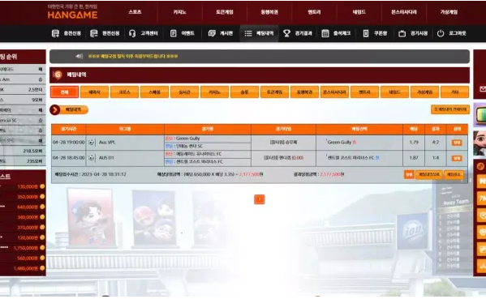
Task: Open 스포츠 in the top menu
Action: (135, 12)
